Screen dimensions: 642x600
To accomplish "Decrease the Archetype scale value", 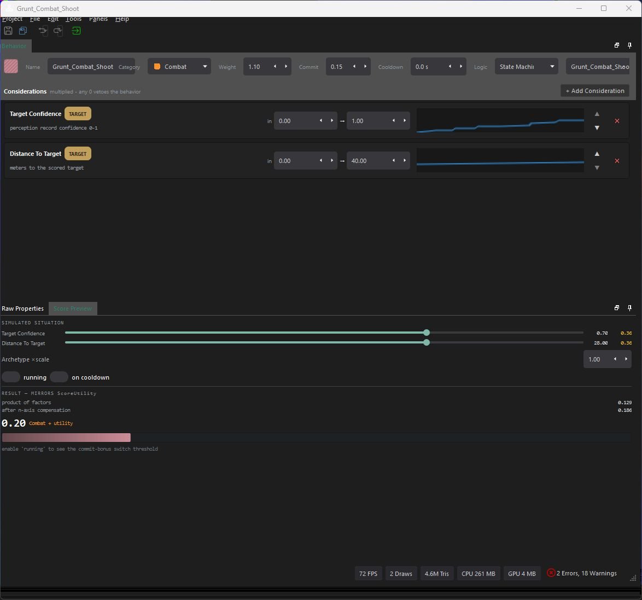I will click(x=615, y=359).
